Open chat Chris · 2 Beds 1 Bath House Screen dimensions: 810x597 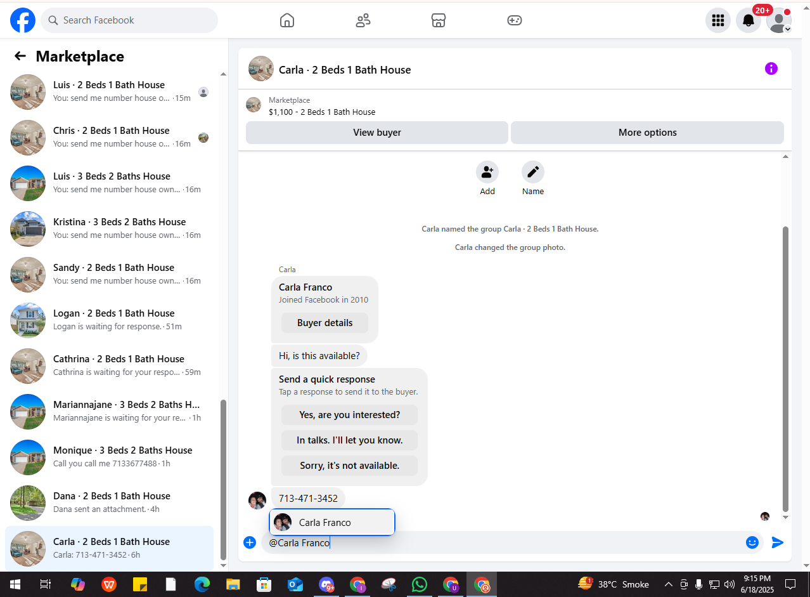109,138
